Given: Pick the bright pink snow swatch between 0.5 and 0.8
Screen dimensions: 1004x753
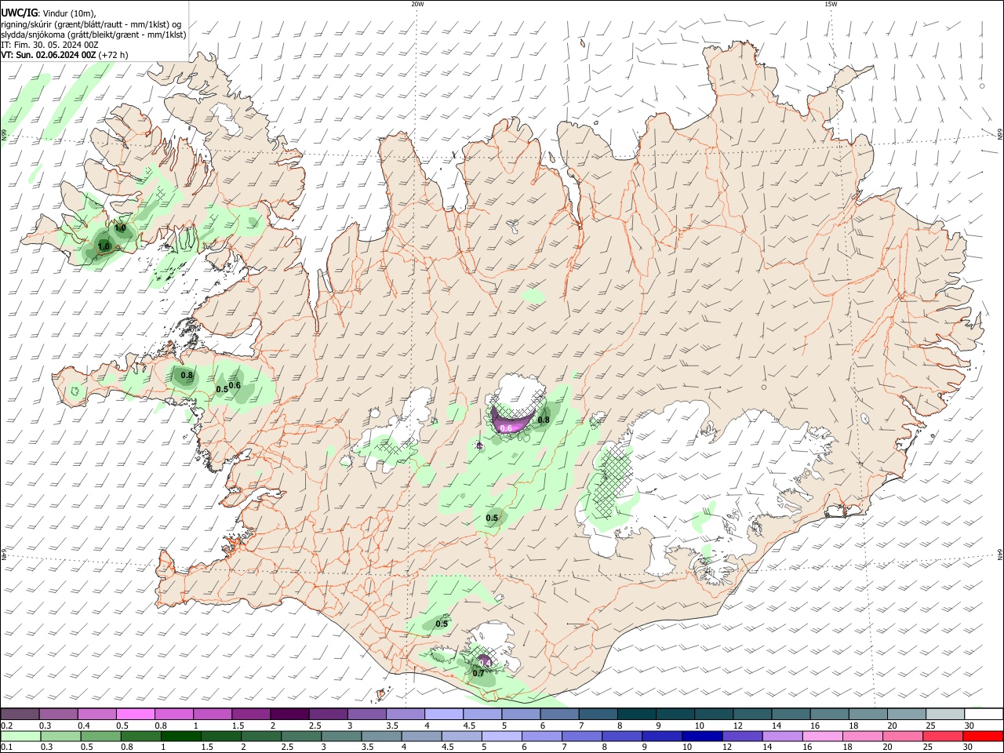Looking at the screenshot, I should [135, 714].
